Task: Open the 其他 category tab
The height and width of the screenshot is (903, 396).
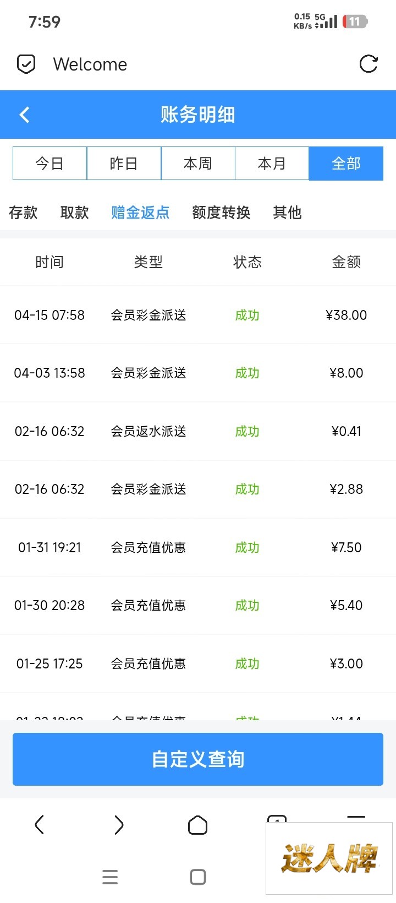Action: (287, 213)
